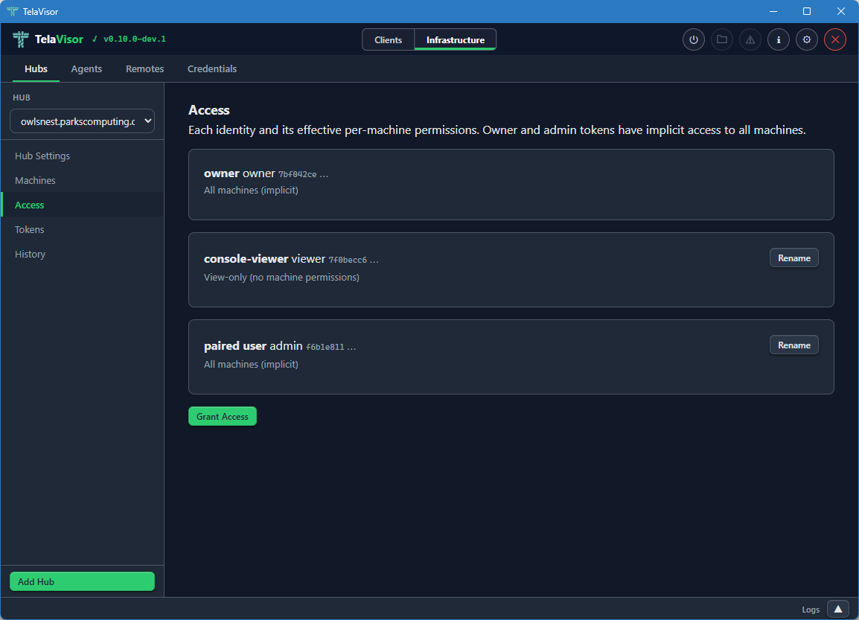
Task: Click the power icon in the header
Action: pyautogui.click(x=694, y=39)
